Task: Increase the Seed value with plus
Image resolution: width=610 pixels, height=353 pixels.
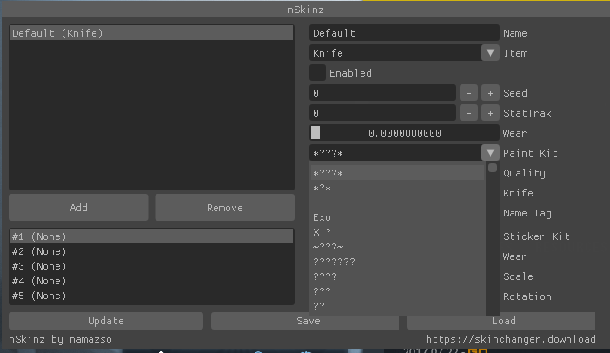Action: pyautogui.click(x=490, y=93)
